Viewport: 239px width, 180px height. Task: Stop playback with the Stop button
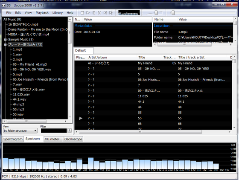click(x=82, y=13)
